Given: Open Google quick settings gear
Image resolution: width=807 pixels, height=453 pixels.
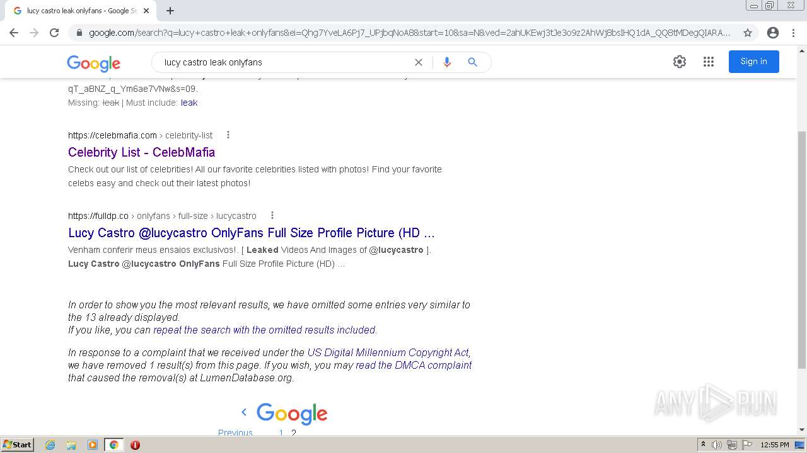Looking at the screenshot, I should (x=680, y=62).
